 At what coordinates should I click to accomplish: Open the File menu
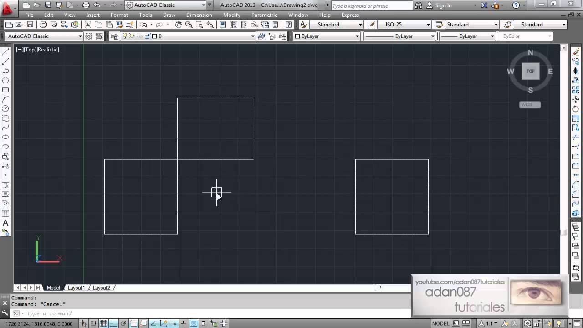[x=29, y=15]
